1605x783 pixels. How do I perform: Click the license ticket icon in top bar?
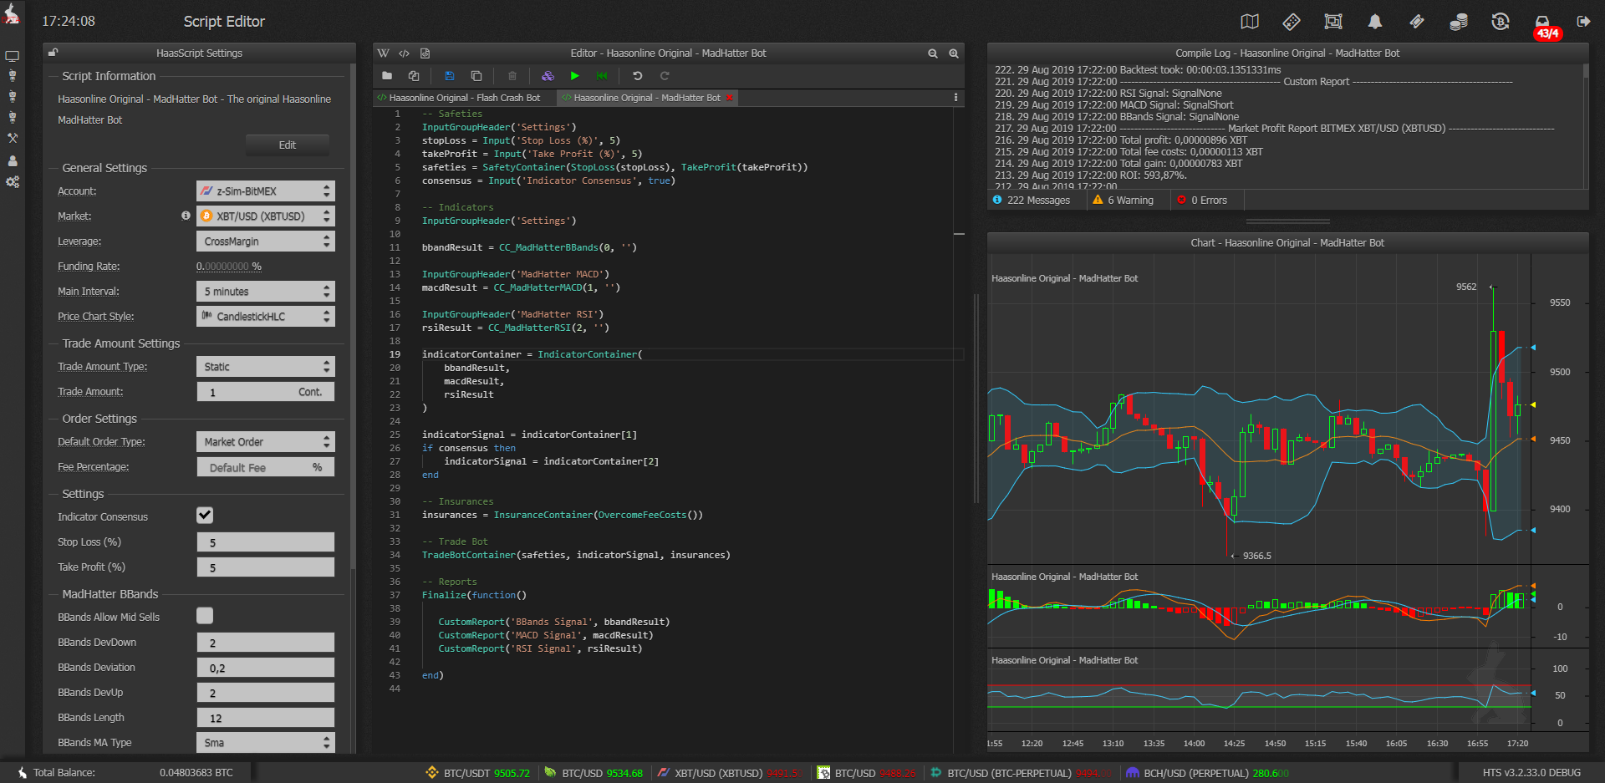pos(1417,22)
